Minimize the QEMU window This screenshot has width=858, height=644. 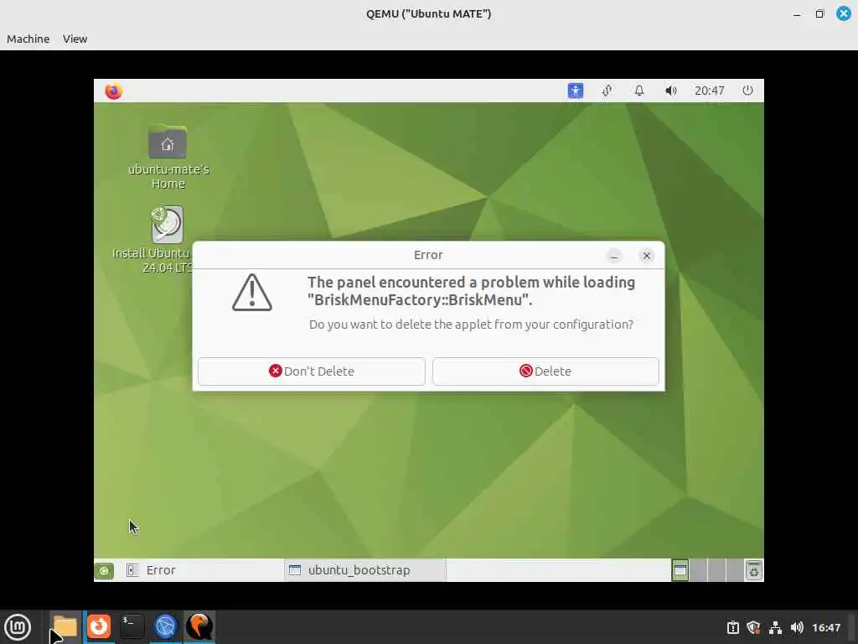click(x=797, y=14)
